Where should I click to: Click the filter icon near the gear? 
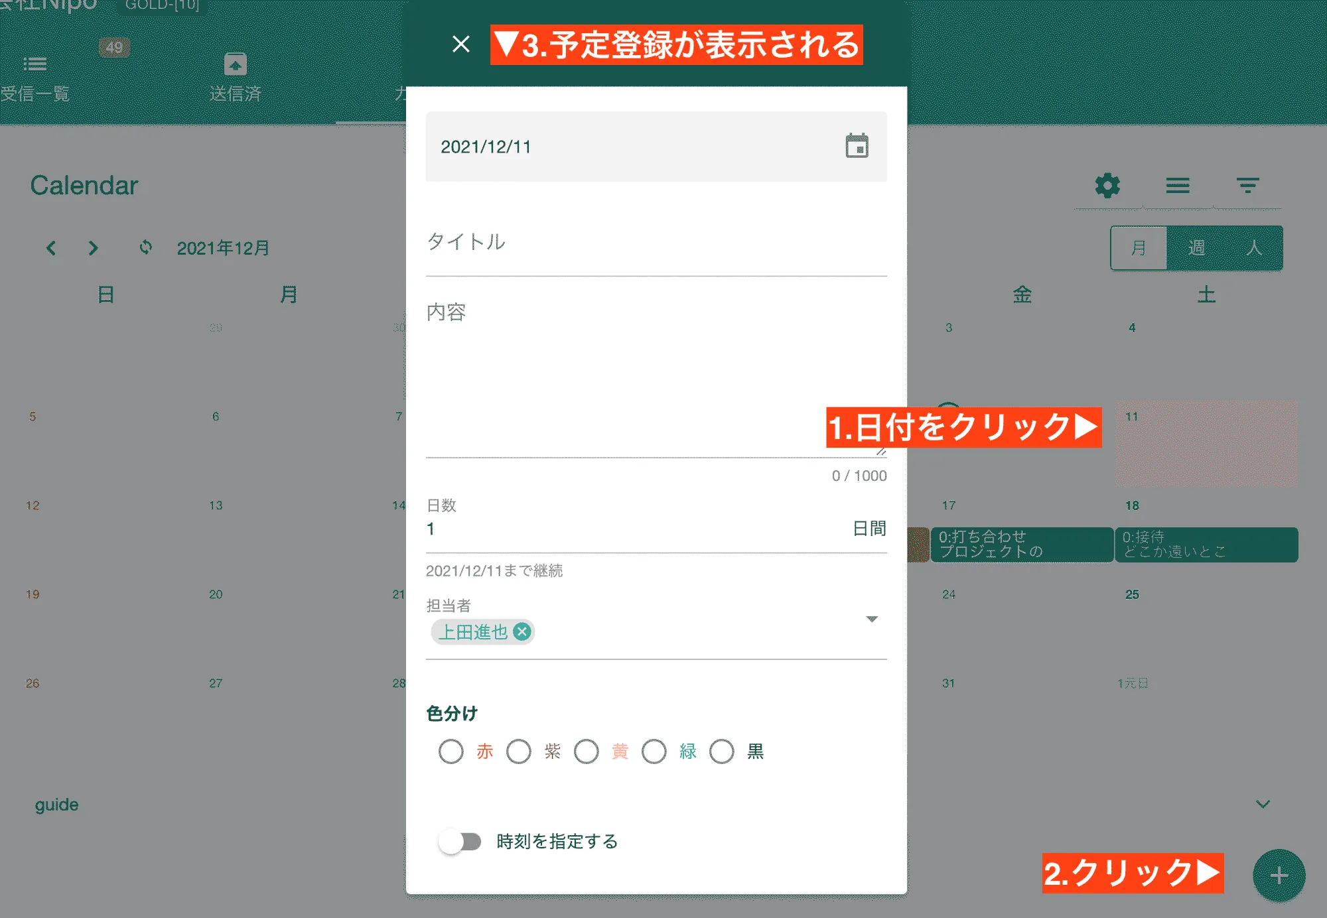[x=1249, y=186]
